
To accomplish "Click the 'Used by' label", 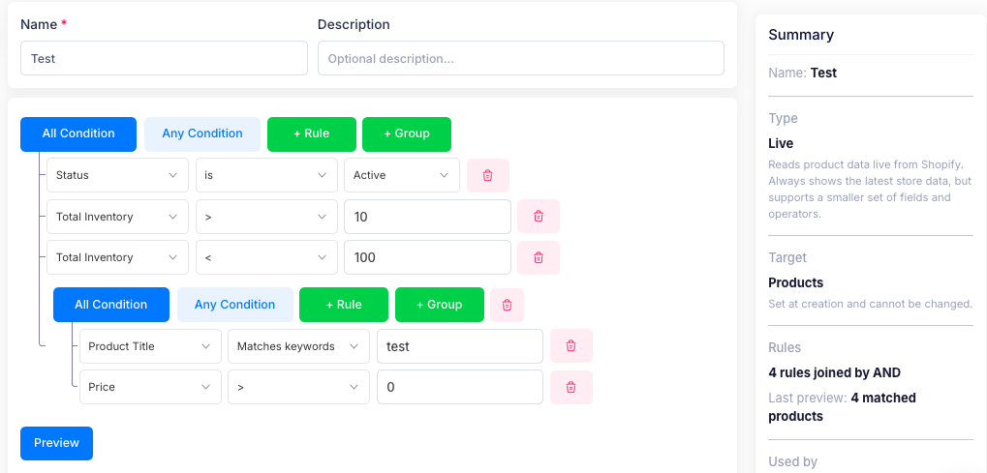I will (792, 461).
